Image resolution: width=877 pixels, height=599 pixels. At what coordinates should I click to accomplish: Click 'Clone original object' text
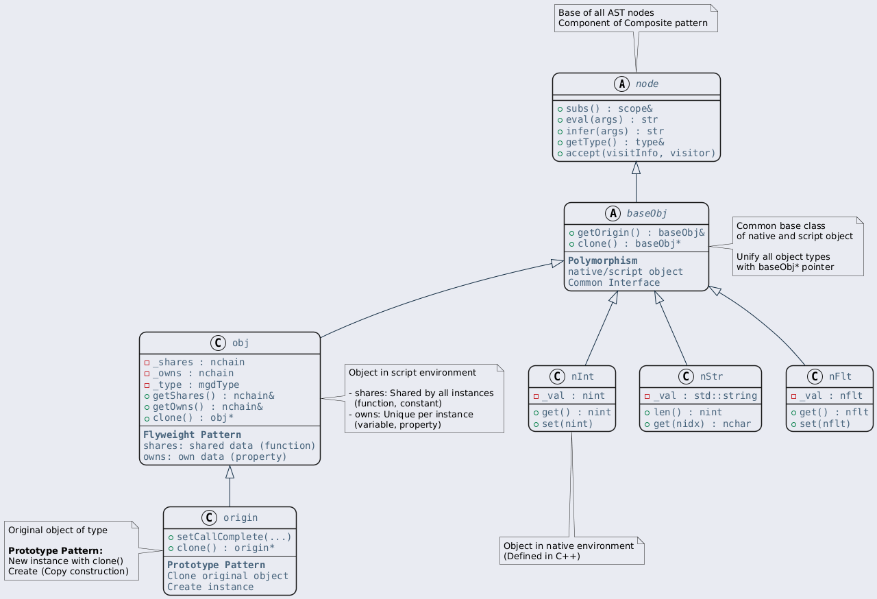tap(227, 576)
